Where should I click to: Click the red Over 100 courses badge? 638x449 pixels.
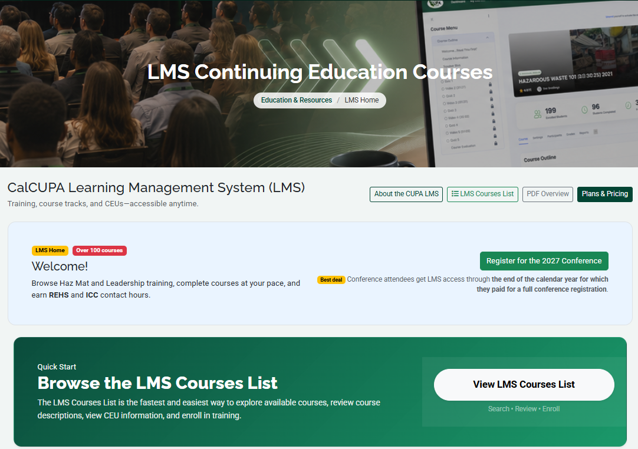coord(99,250)
